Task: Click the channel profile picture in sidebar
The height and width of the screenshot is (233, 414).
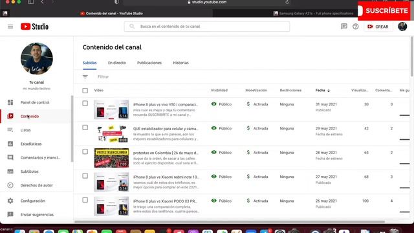Action: pyautogui.click(x=37, y=59)
